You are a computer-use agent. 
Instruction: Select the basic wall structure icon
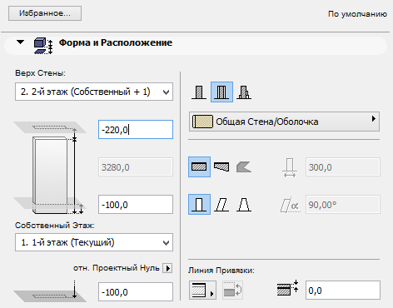[x=199, y=92]
